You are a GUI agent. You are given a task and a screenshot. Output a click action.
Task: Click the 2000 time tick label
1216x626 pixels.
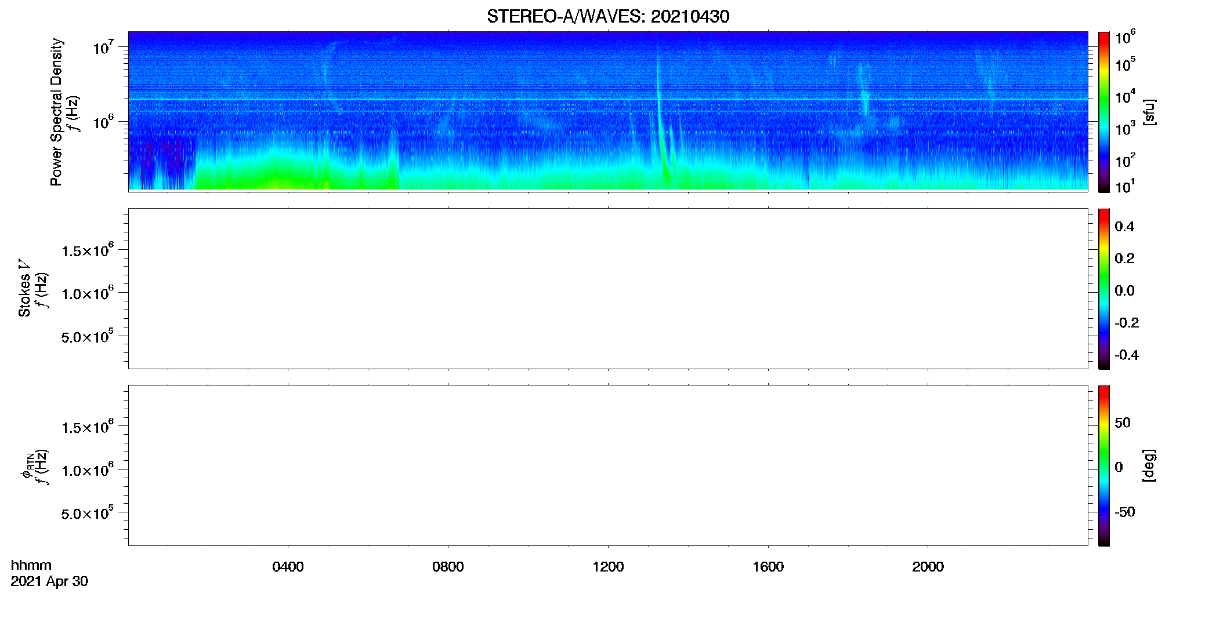coord(928,567)
